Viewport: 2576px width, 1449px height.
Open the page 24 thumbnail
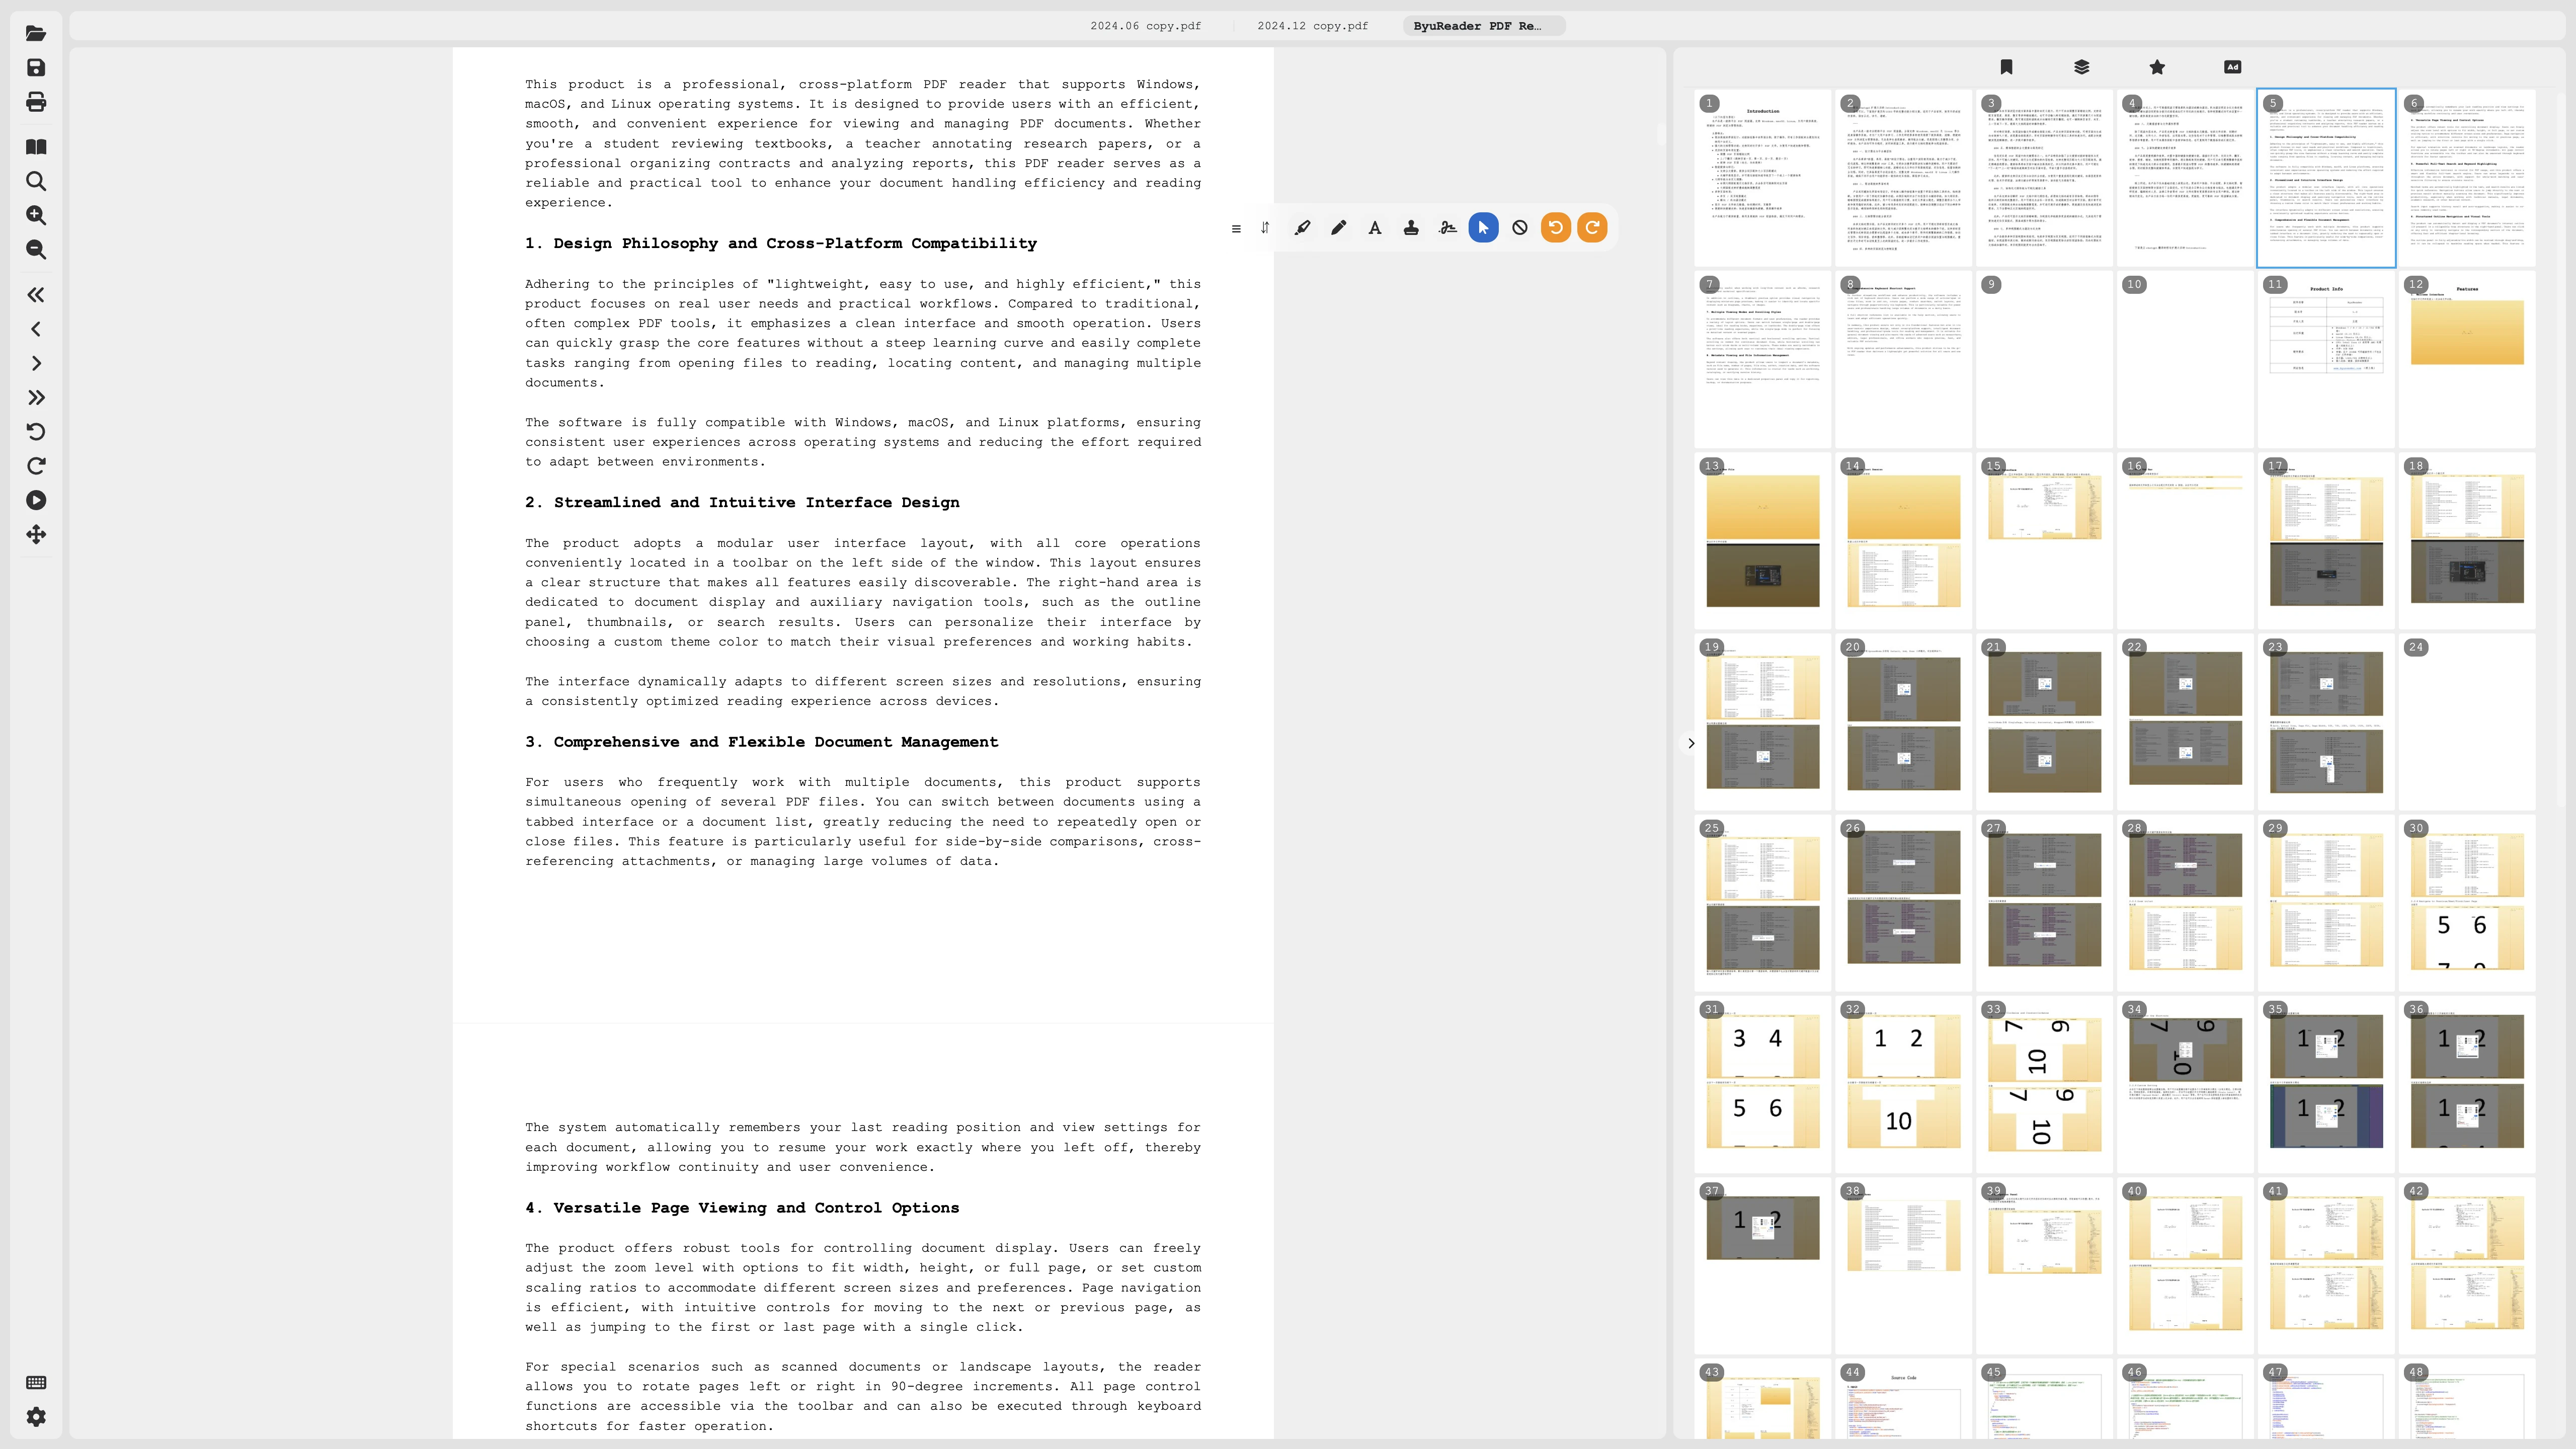tap(2467, 722)
